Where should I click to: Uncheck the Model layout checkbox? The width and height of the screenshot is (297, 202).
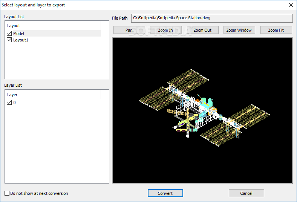pos(9,34)
